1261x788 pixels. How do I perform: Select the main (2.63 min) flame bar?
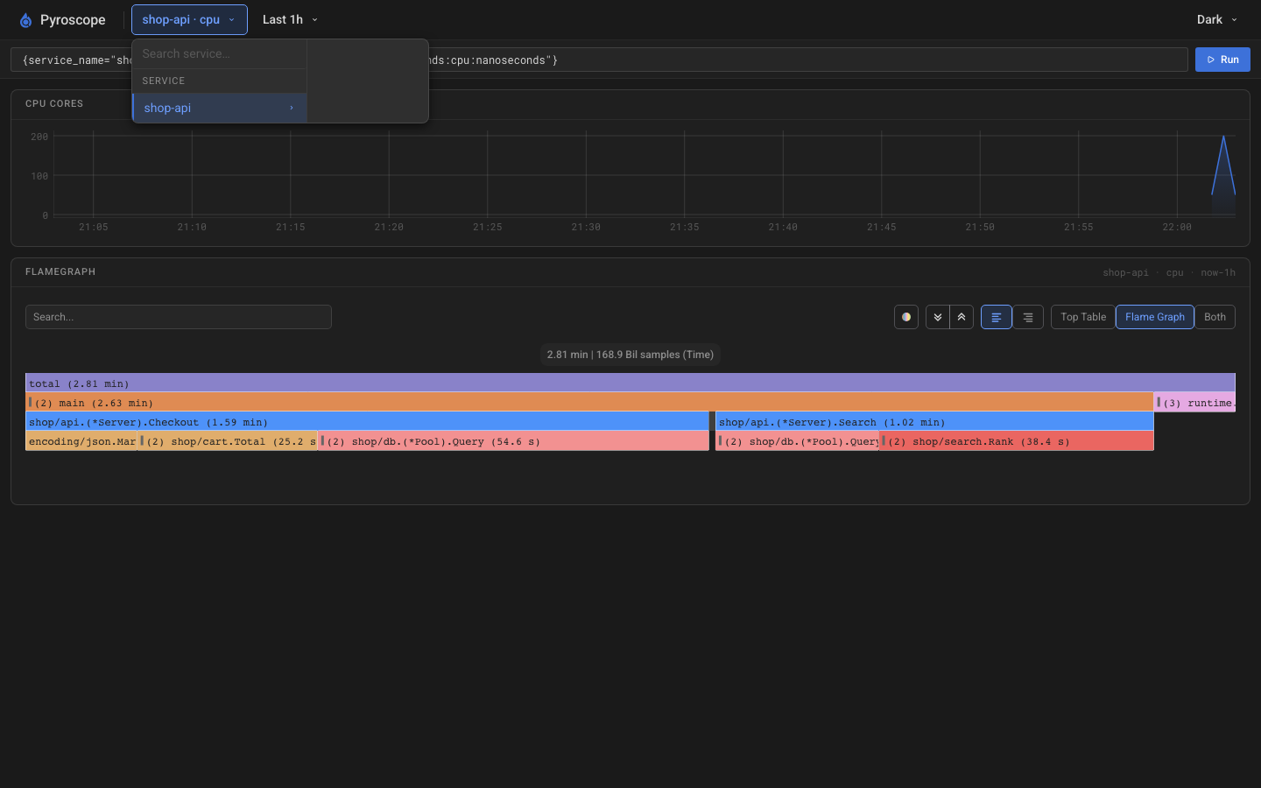(589, 403)
